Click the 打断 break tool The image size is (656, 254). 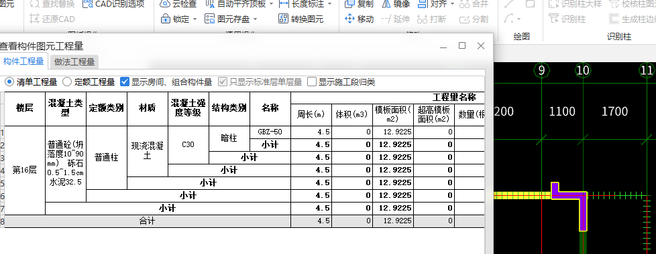point(432,19)
